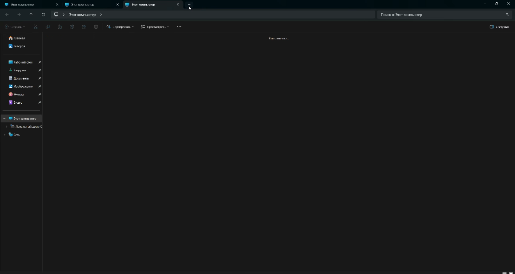Click the Создать button
515x274 pixels.
click(x=14, y=27)
